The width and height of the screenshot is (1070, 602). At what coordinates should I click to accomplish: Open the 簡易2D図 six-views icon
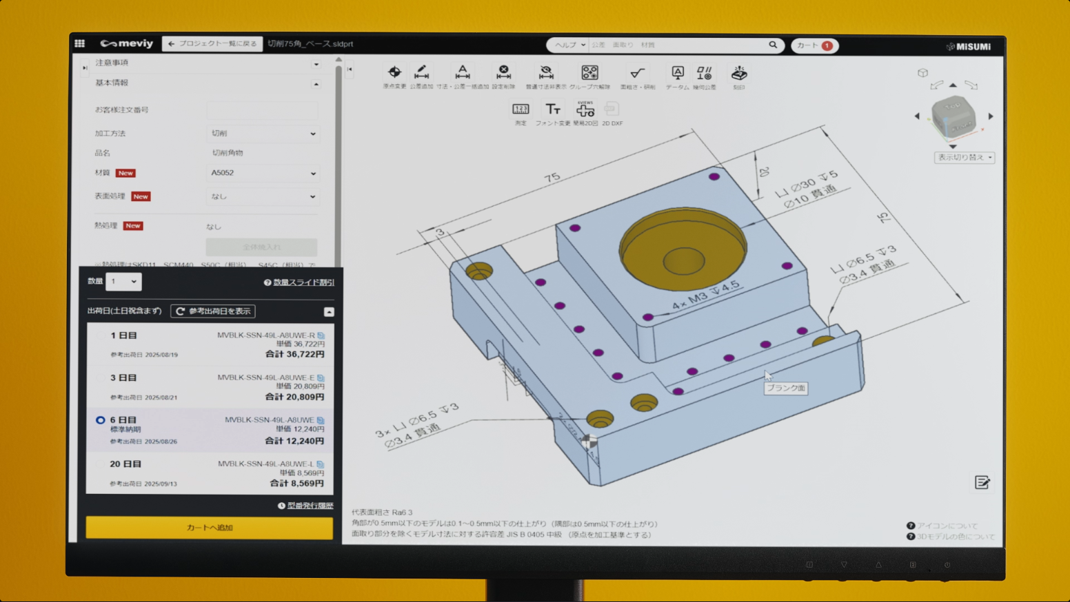click(x=585, y=110)
